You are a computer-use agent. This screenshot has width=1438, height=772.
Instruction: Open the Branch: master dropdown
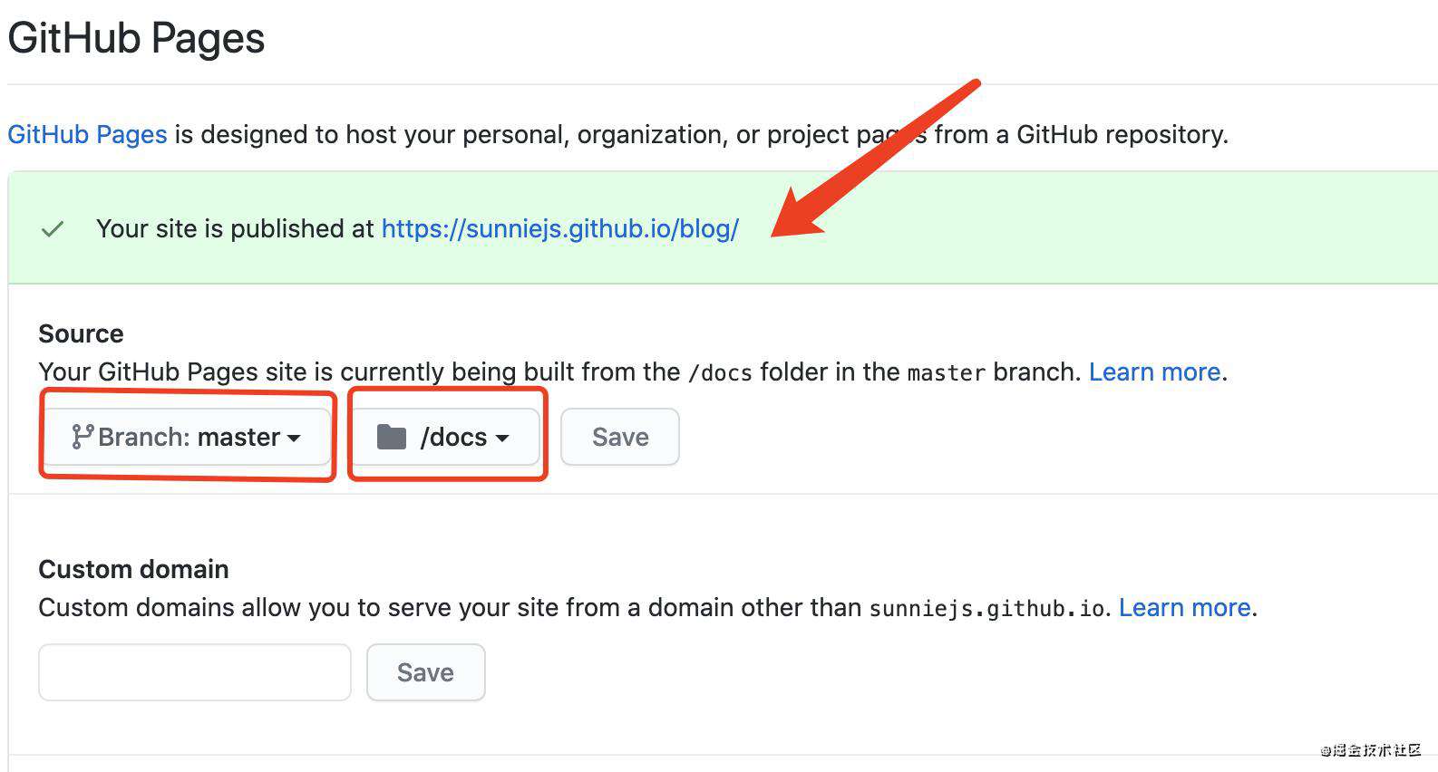[x=188, y=437]
